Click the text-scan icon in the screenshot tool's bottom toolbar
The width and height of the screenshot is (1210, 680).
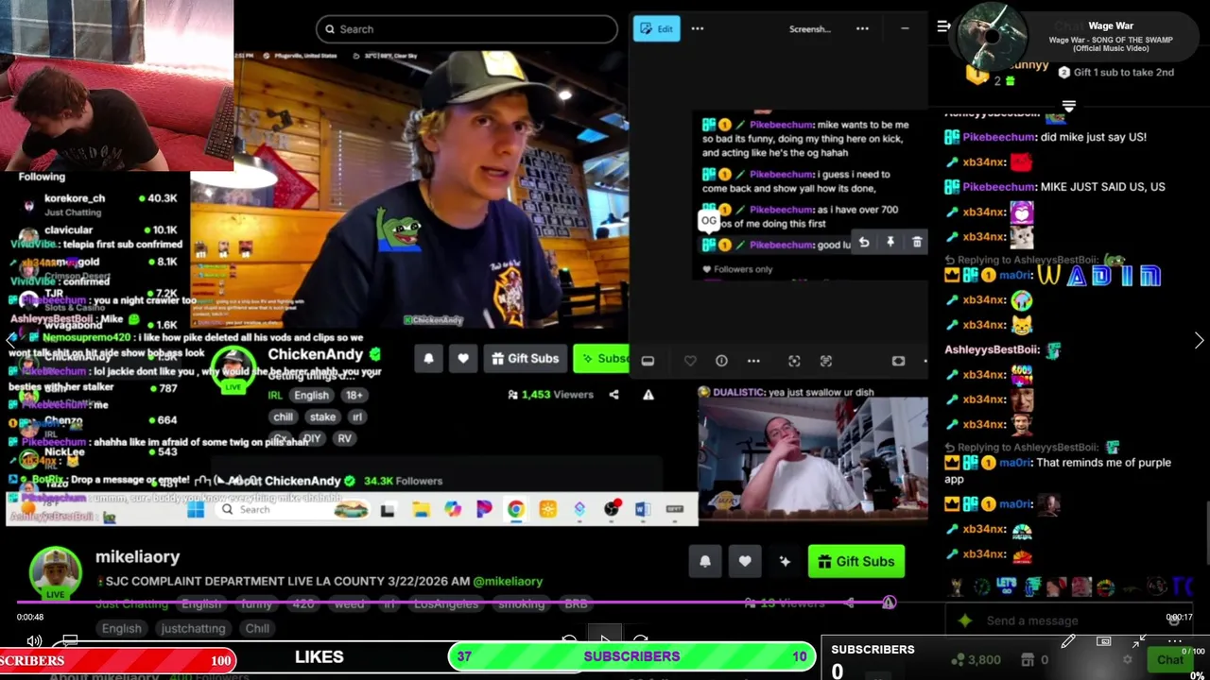826,361
